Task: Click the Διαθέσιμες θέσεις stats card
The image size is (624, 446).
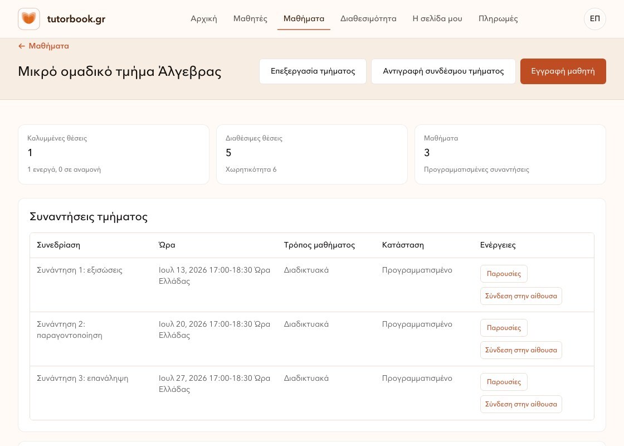Action: [x=311, y=154]
